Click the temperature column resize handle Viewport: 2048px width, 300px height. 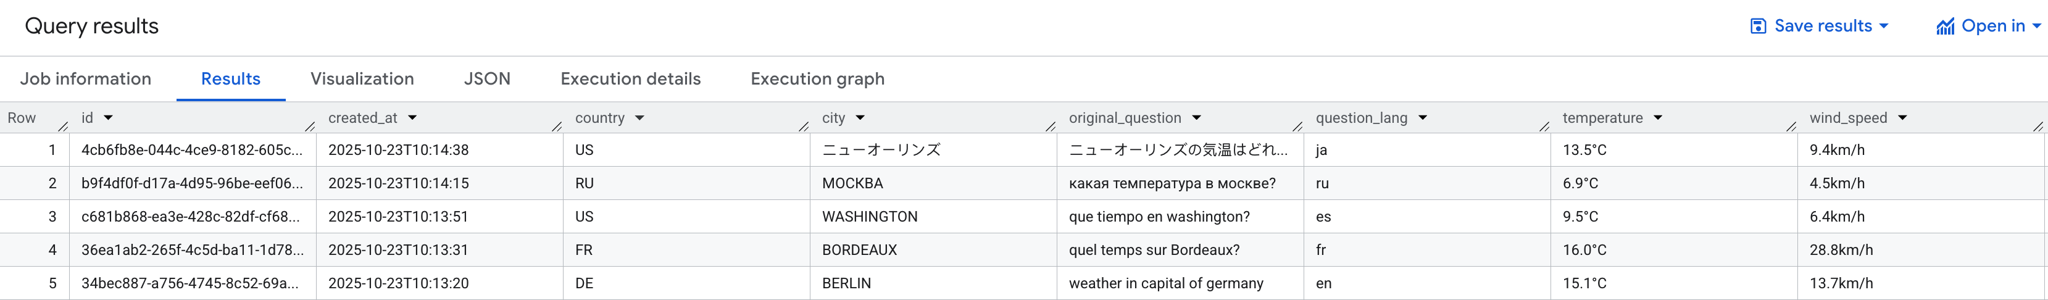[1791, 126]
